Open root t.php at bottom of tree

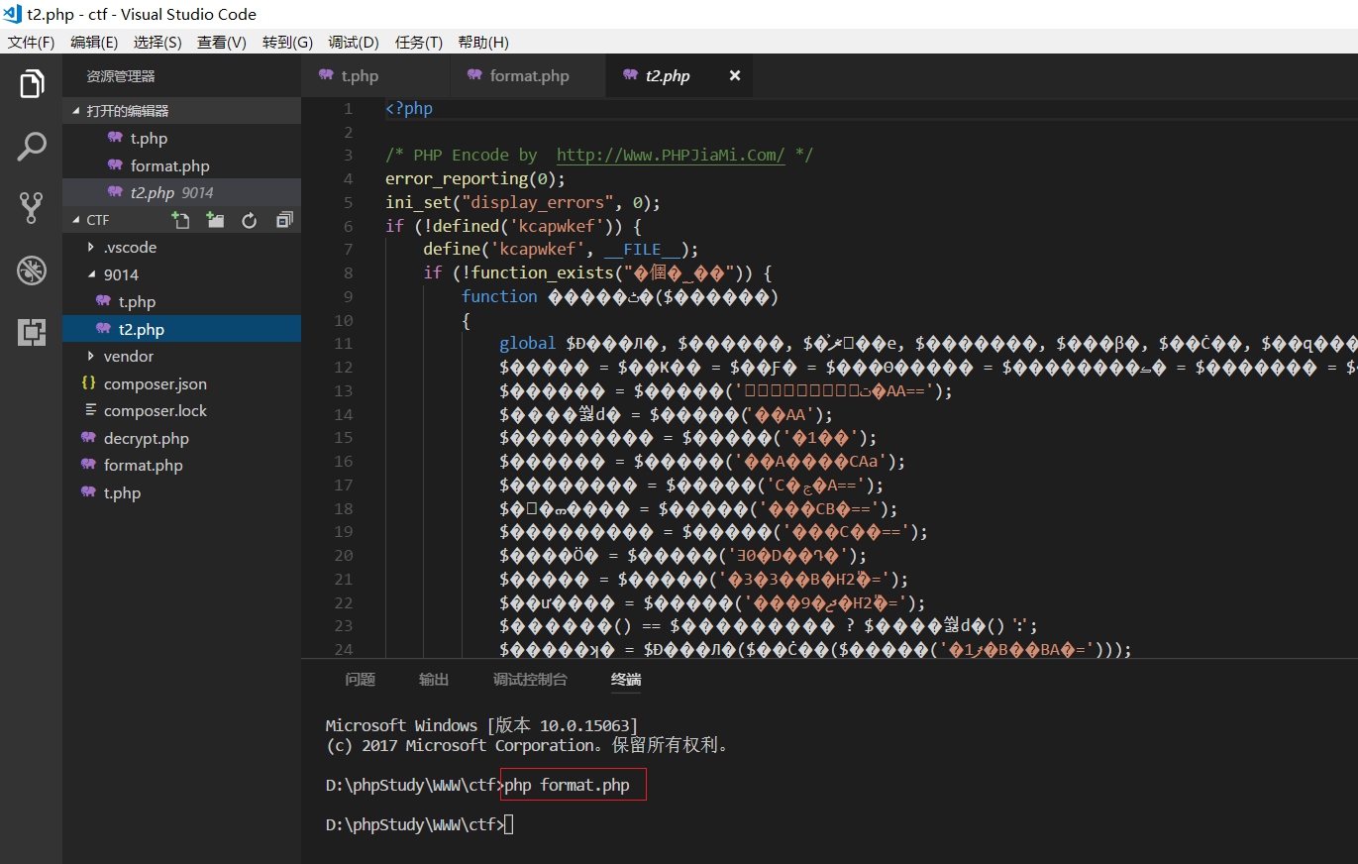click(181, 492)
